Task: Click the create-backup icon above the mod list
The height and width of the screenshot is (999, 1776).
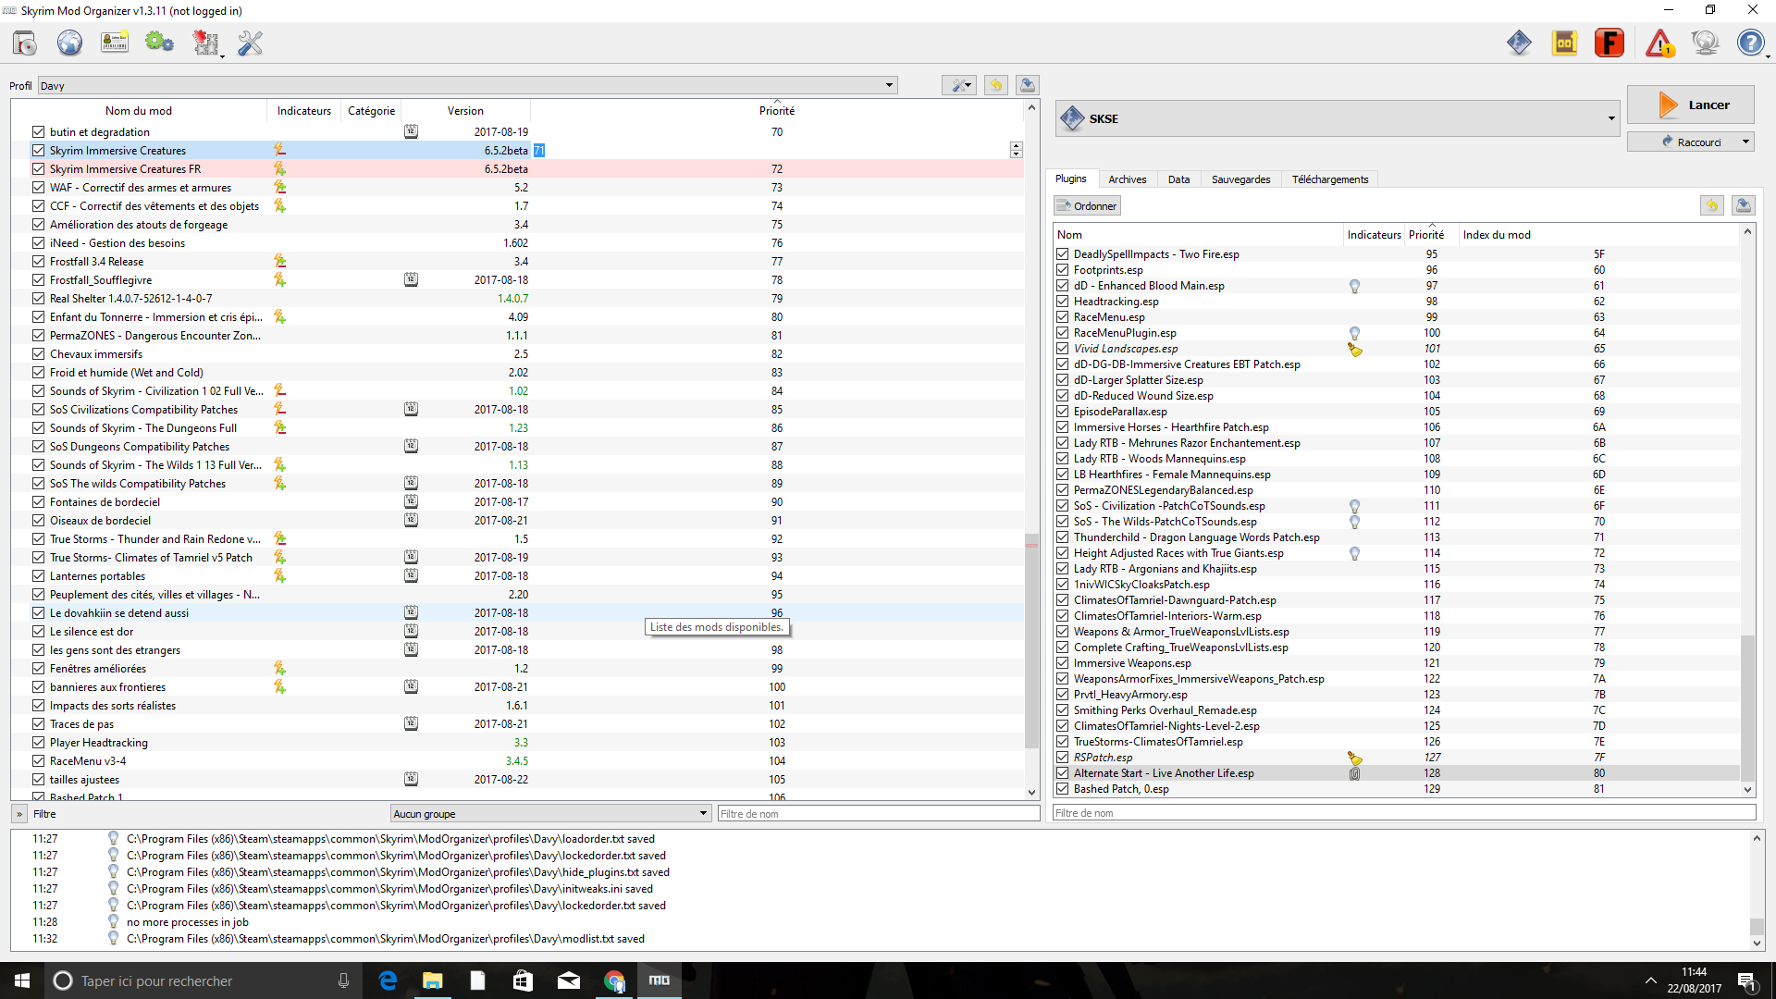Action: 1027,85
